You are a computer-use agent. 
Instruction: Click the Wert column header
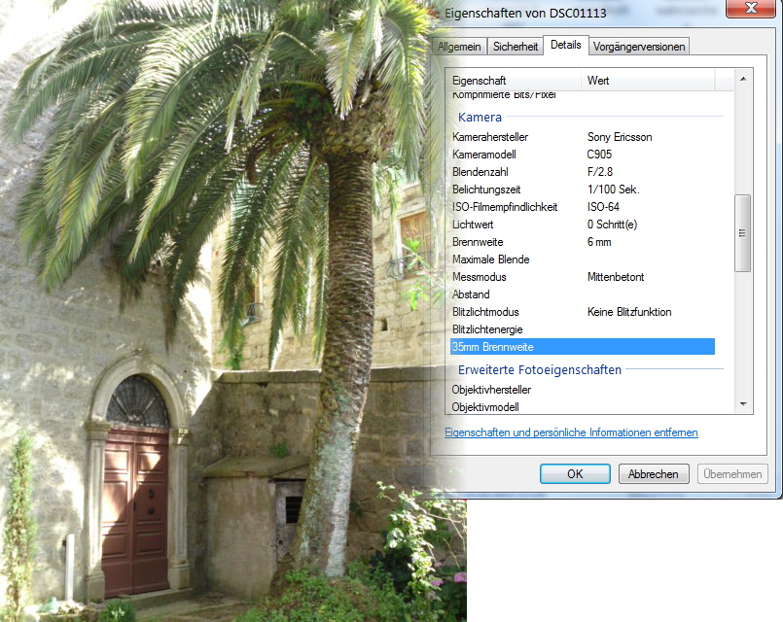648,81
